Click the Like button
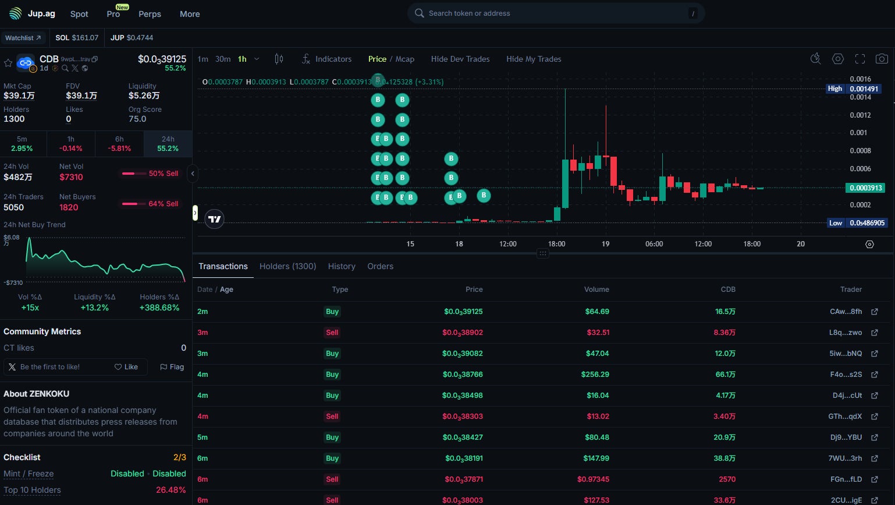Viewport: 895px width, 505px height. [126, 367]
